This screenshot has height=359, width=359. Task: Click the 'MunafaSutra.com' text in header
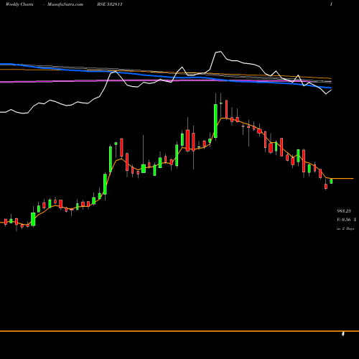point(65,4)
